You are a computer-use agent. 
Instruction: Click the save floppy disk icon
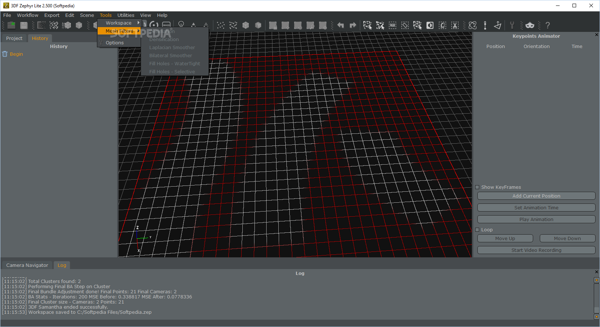(24, 25)
